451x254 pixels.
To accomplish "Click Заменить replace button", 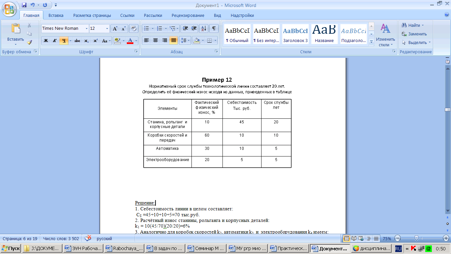I will (414, 34).
